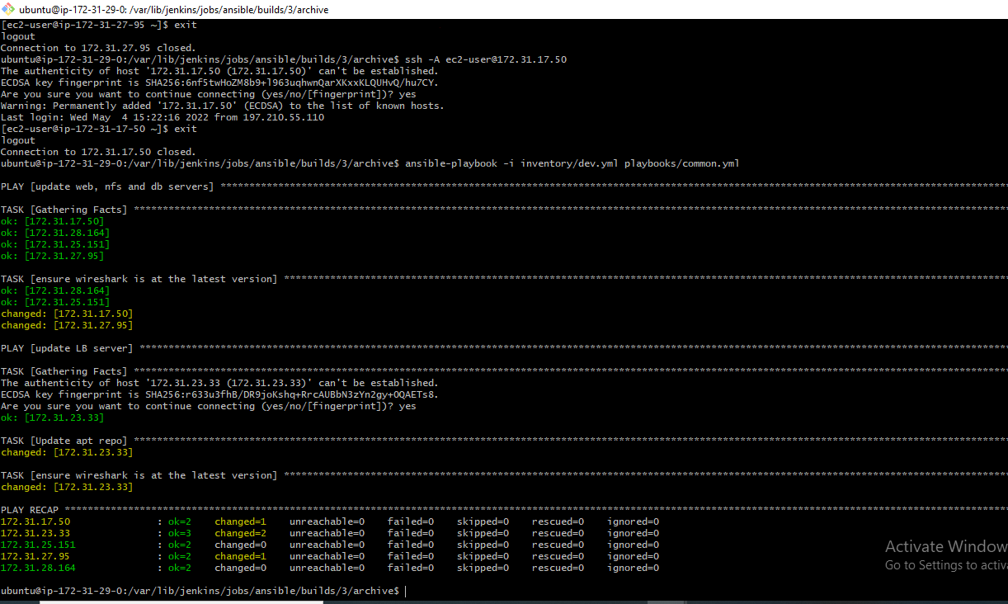Image resolution: width=1008 pixels, height=604 pixels.
Task: Click the final shell prompt beside the cursor
Action: tap(200, 591)
